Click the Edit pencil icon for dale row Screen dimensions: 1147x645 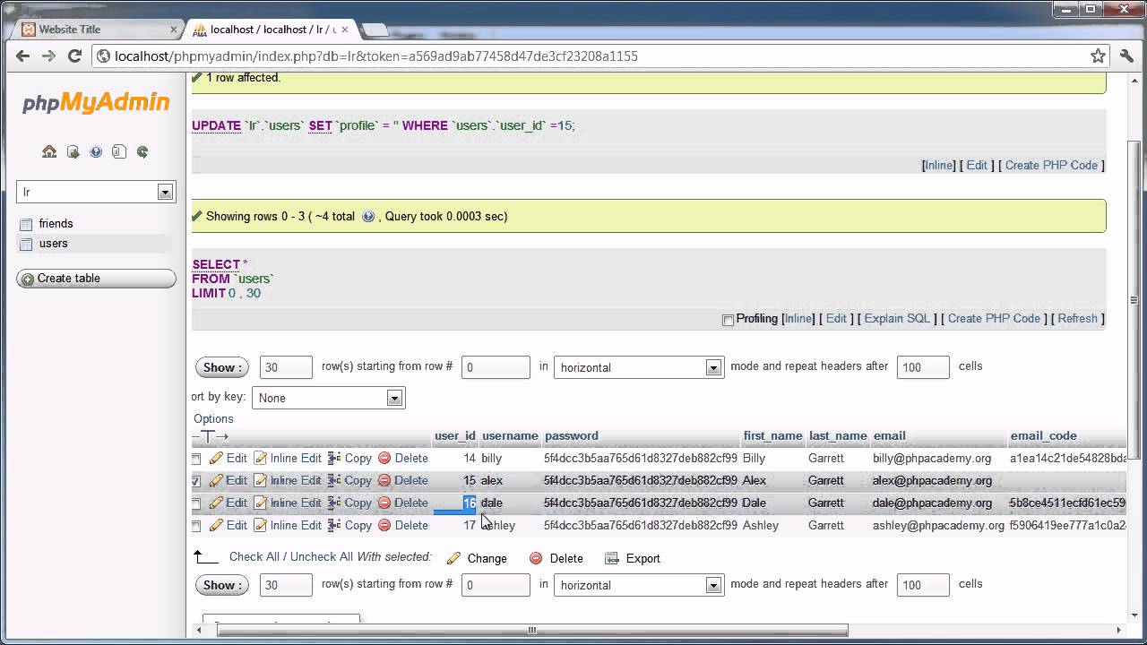216,503
